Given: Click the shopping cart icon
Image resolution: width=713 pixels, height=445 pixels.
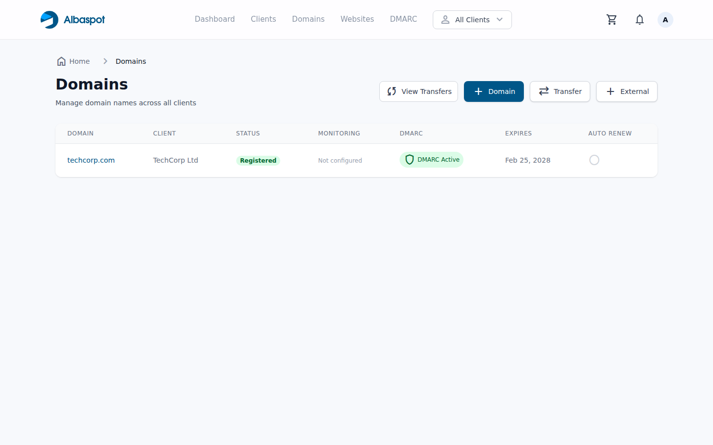Looking at the screenshot, I should click(x=611, y=19).
